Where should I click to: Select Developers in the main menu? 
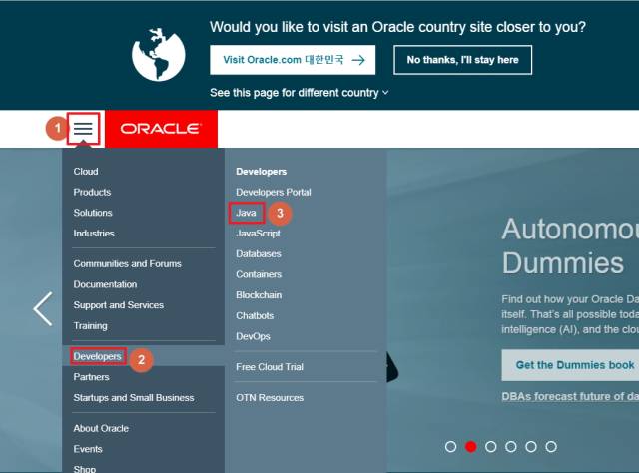tap(98, 356)
